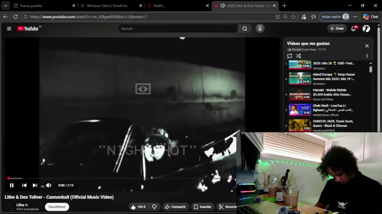Add this page to favorites star
Image resolution: width=382 pixels, height=214 pixels.
[x=293, y=17]
